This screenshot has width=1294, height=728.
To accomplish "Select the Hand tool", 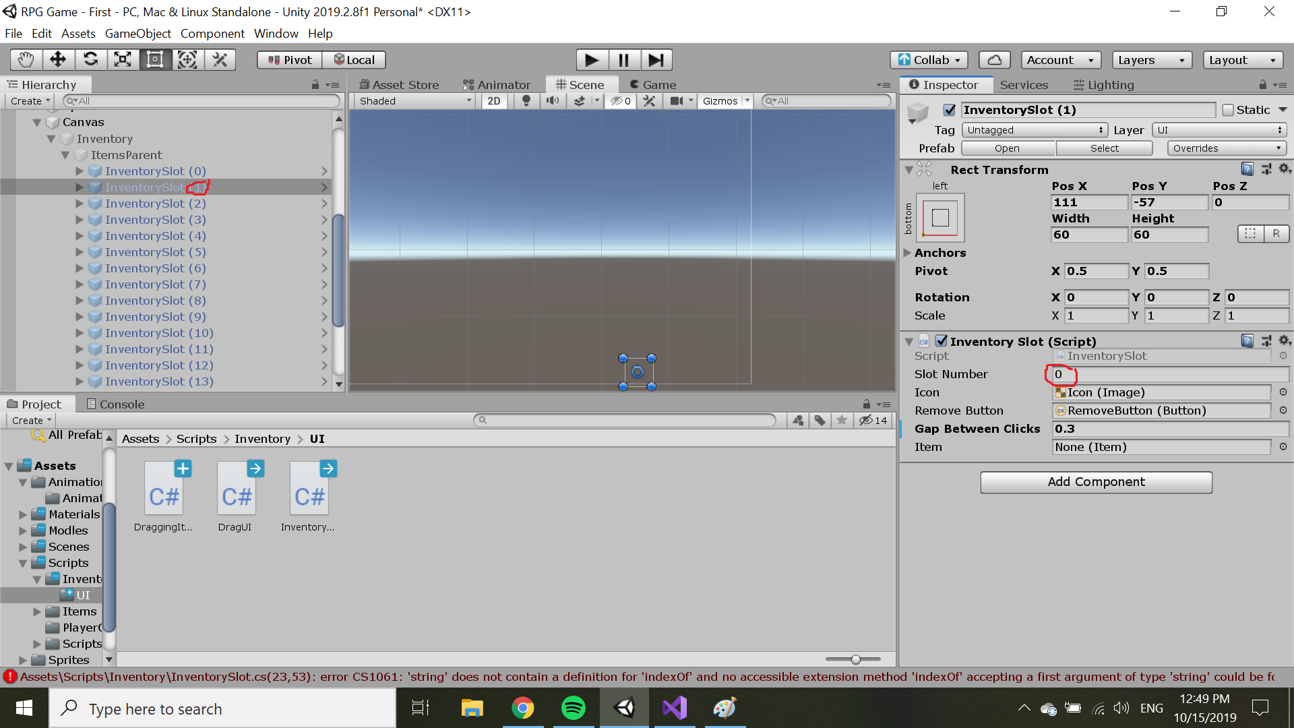I will [26, 60].
